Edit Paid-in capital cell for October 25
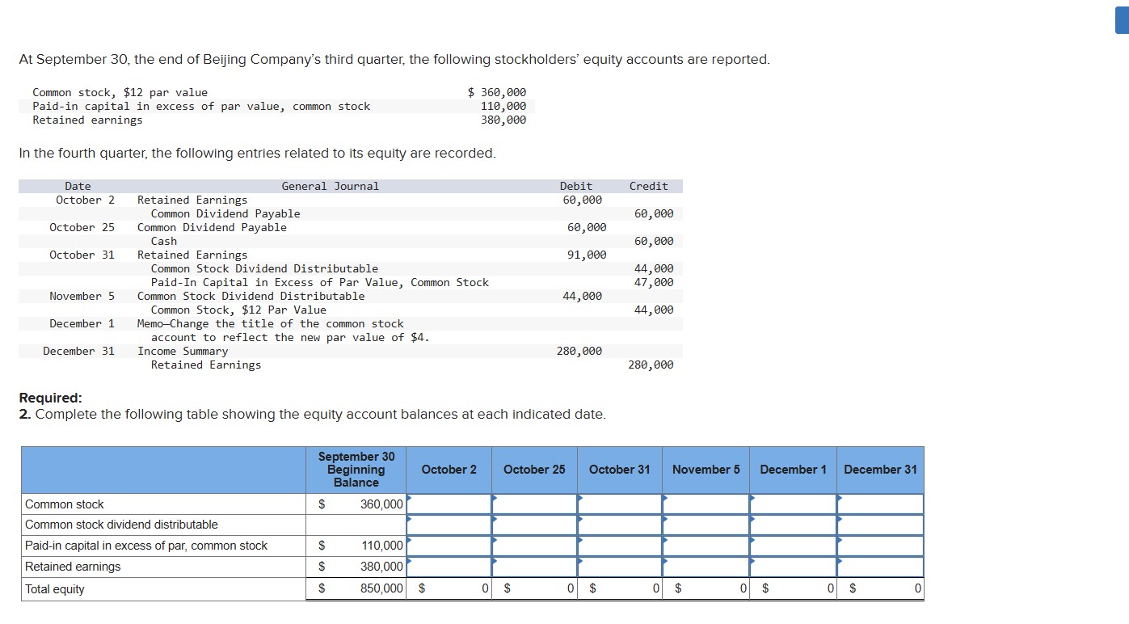This screenshot has height=624, width=1129. pos(534,546)
